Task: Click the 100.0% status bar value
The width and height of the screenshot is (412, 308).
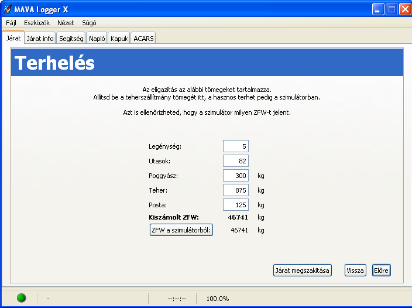Action: [218, 299]
